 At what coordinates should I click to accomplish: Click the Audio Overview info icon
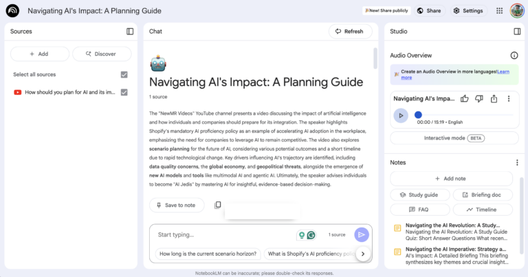click(x=514, y=55)
